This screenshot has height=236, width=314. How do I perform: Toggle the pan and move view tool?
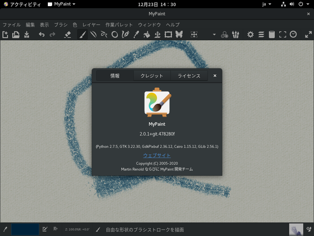[x=194, y=34]
